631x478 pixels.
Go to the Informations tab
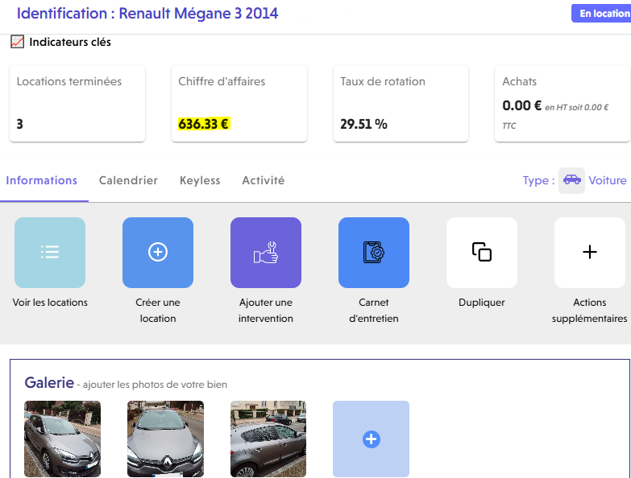pyautogui.click(x=42, y=180)
